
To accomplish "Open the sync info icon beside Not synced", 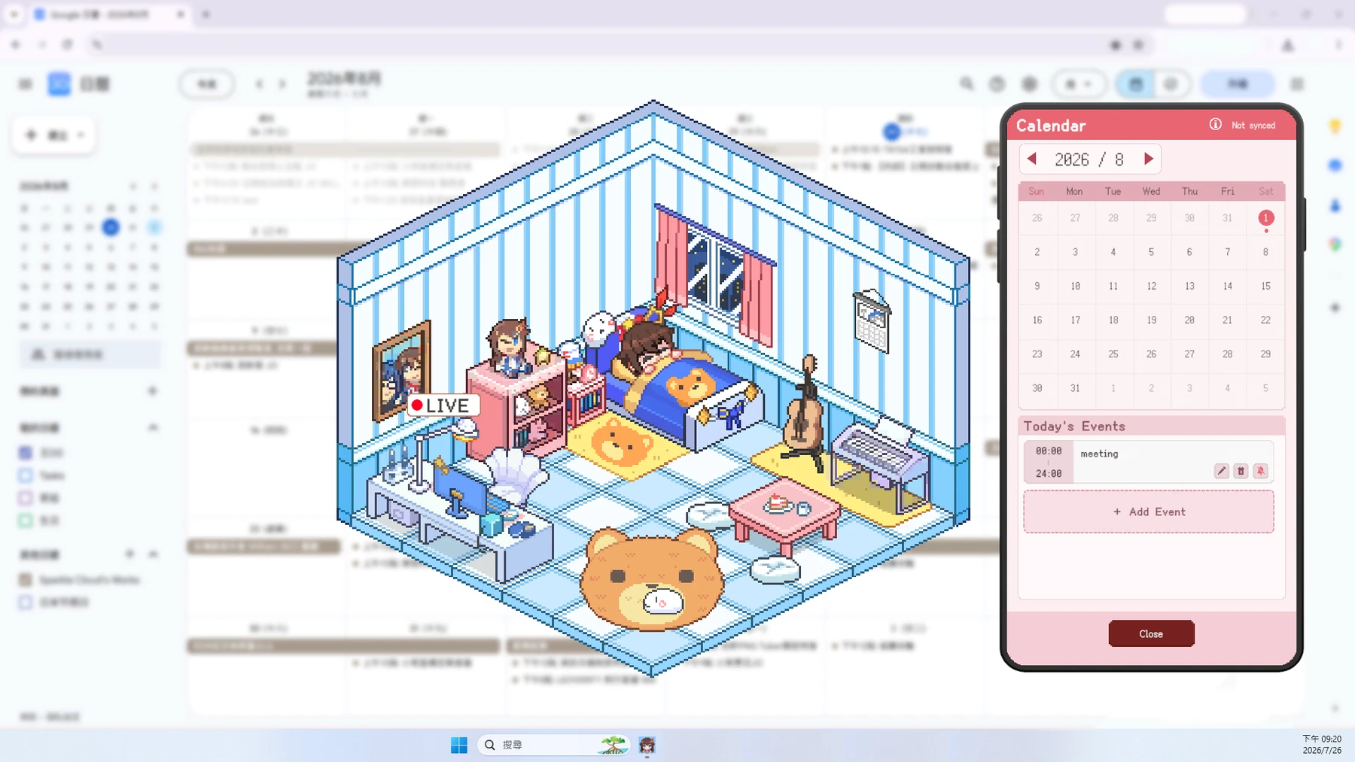I will click(1215, 124).
